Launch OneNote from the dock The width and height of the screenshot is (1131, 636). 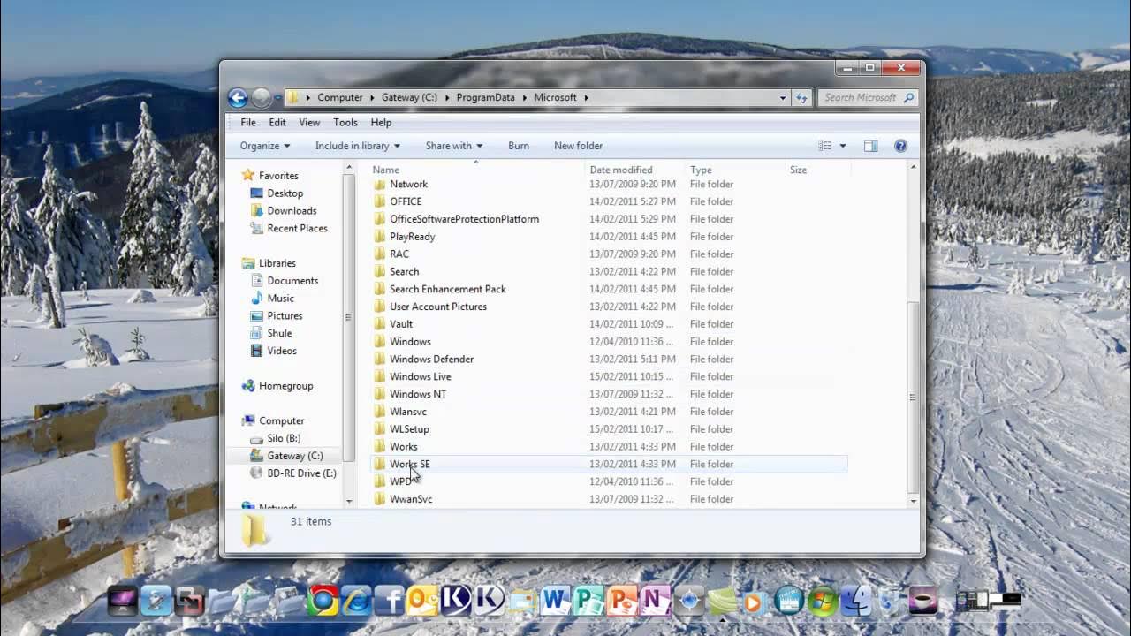[x=655, y=601]
